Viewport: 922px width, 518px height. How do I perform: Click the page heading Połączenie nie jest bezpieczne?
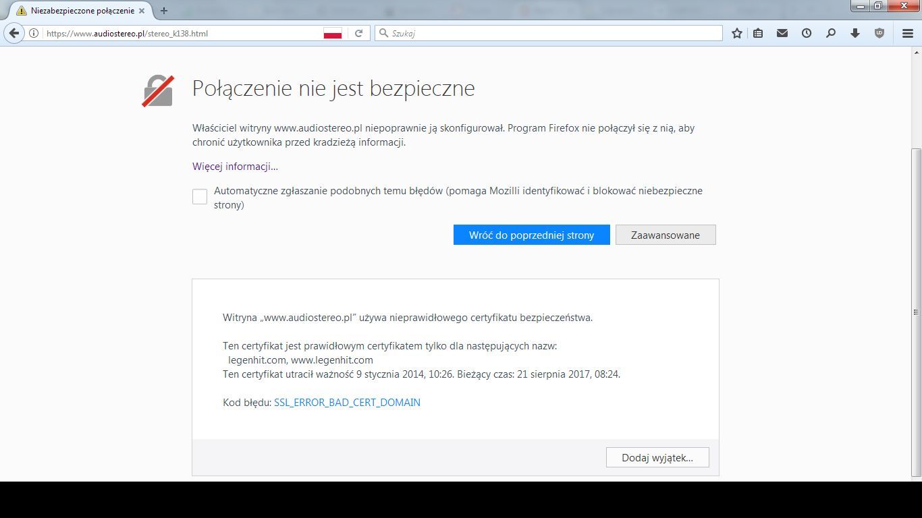[333, 88]
